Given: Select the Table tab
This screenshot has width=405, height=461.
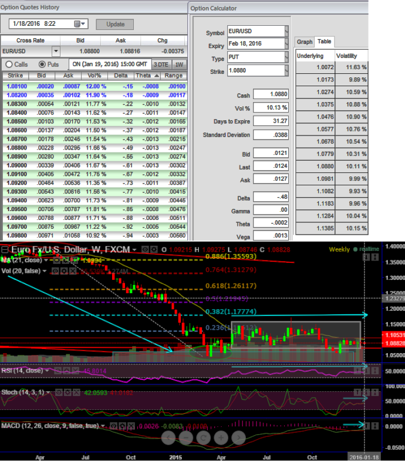Looking at the screenshot, I should point(324,42).
